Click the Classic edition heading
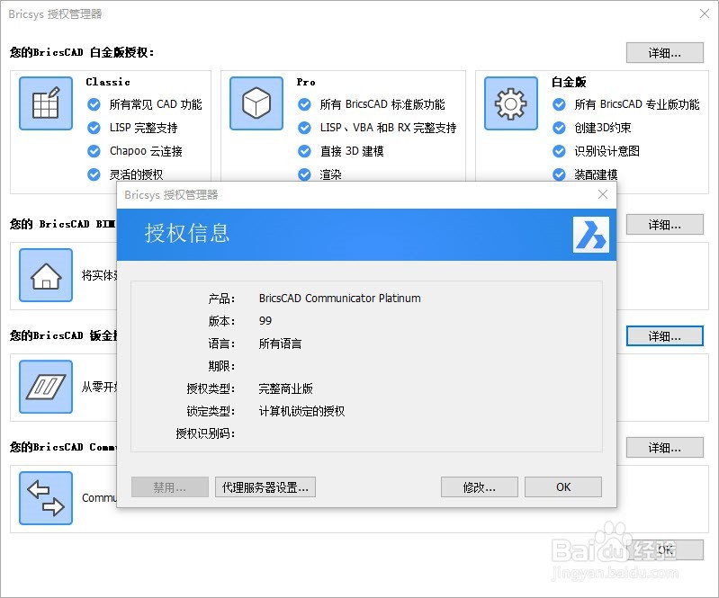This screenshot has width=719, height=598. [x=108, y=82]
